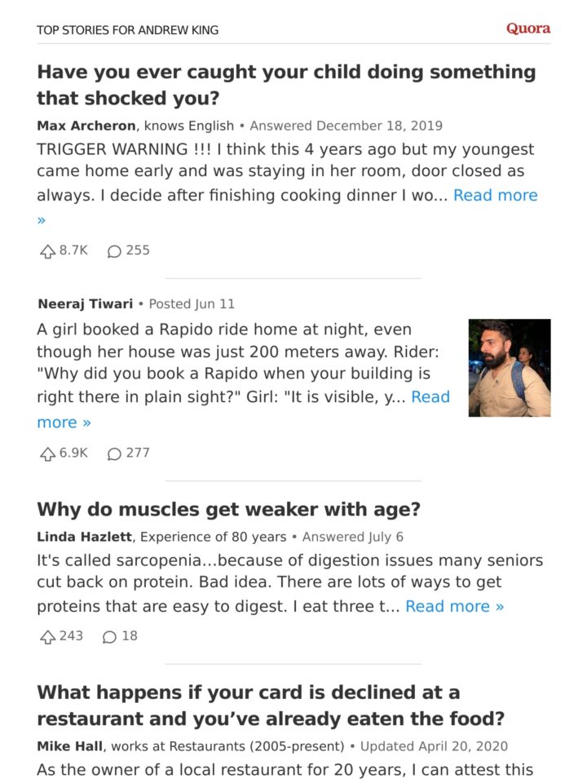View Mike Hall's profile
Image resolution: width=587 pixels, height=783 pixels.
tap(70, 746)
